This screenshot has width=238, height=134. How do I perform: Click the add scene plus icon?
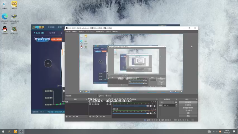(x=66, y=116)
